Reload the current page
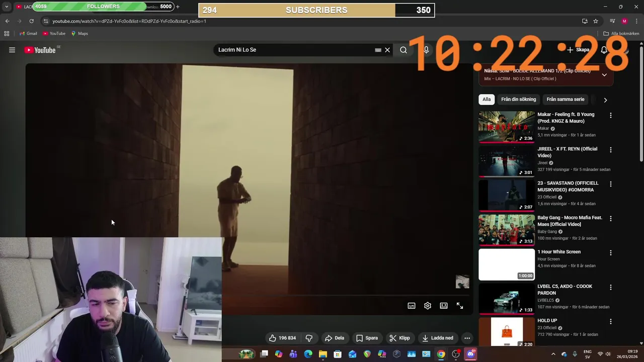Viewport: 644px width, 362px height. click(x=31, y=21)
